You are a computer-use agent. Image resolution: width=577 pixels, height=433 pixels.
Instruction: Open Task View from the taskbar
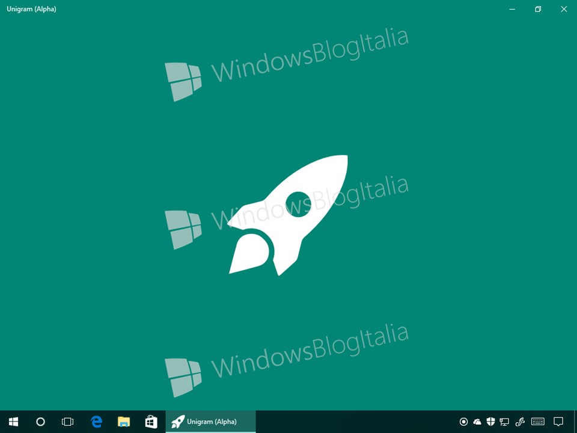click(x=67, y=422)
